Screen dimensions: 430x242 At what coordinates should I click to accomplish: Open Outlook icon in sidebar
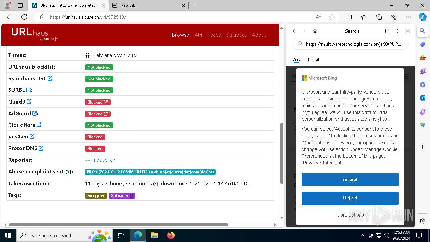coord(423,98)
